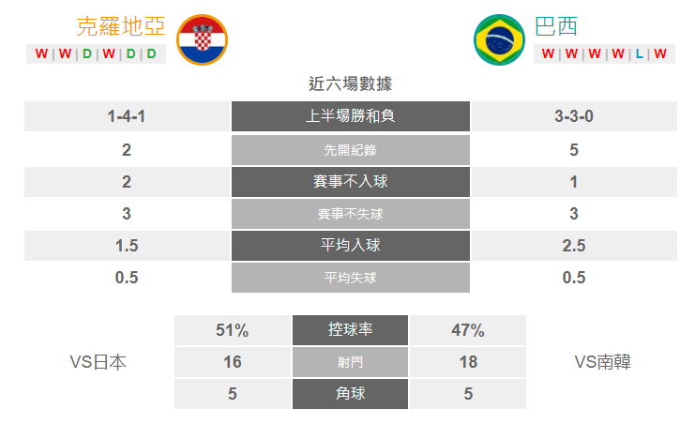Select the 先開紀錄 row label
This screenshot has height=424, width=695.
pyautogui.click(x=351, y=150)
